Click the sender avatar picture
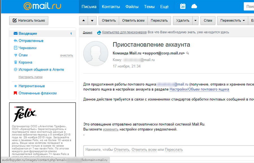 (x=96, y=53)
